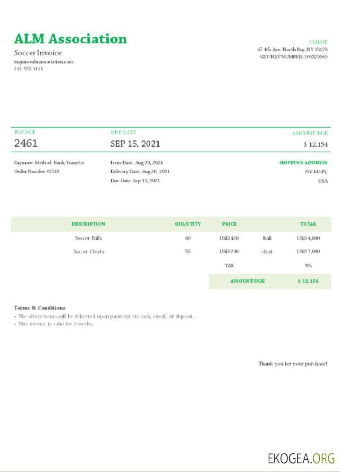The image size is (340, 472).
Task: Click the QUANTITY column header
Action: 188,224
